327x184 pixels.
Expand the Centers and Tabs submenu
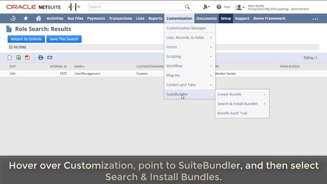(189, 85)
